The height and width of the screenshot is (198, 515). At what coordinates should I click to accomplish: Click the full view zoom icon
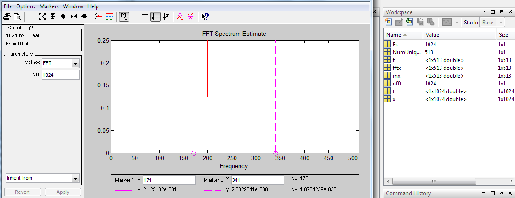pos(42,17)
